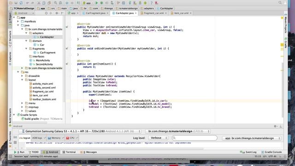Screen dimensions: 295x166
Task: Start Debug with the bug icon
Action: pos(101,3)
